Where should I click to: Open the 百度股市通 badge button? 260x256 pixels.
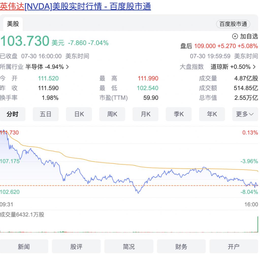coord(233,24)
